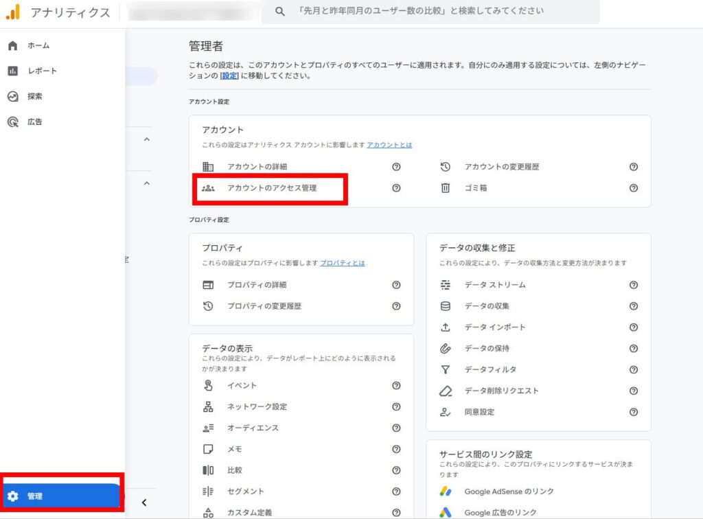Click the データ ストリーム icon
The image size is (703, 519).
click(x=446, y=285)
